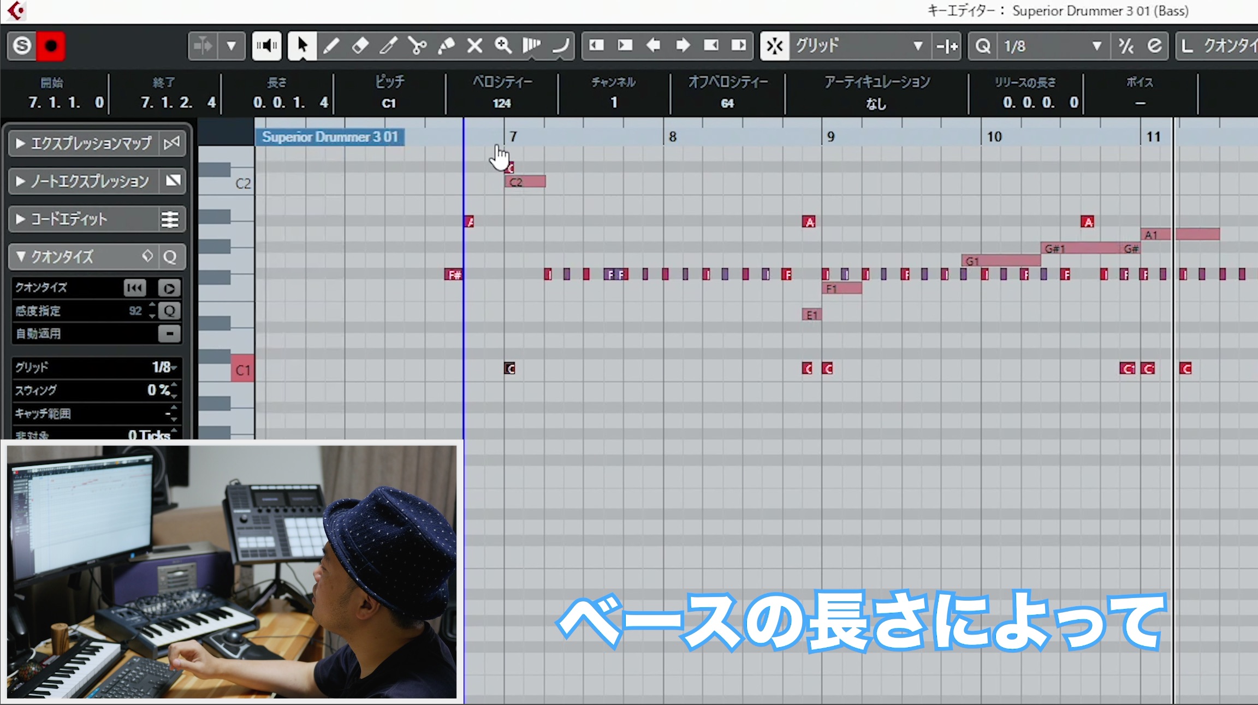Select the C2 note at bar 7

click(x=525, y=182)
